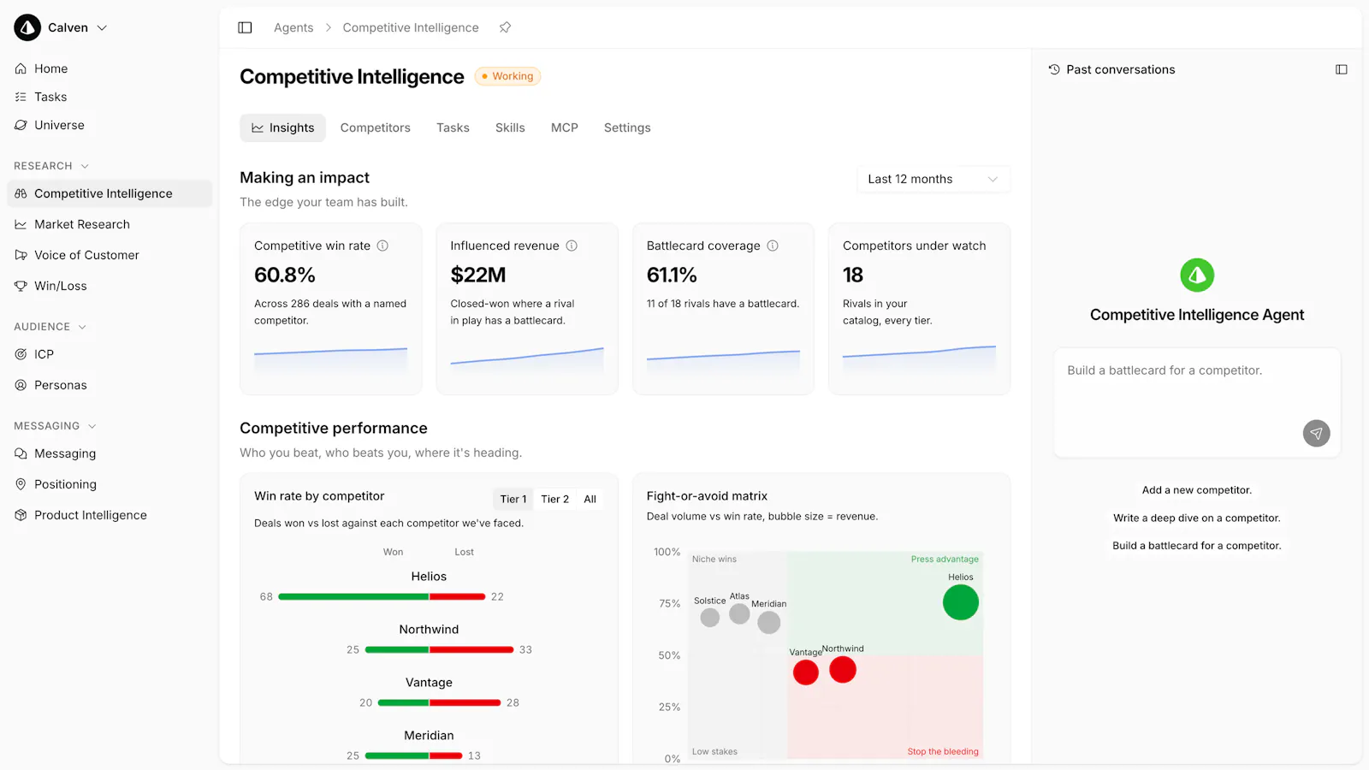The height and width of the screenshot is (770, 1369).
Task: Open Positioning in the sidebar
Action: [110, 484]
